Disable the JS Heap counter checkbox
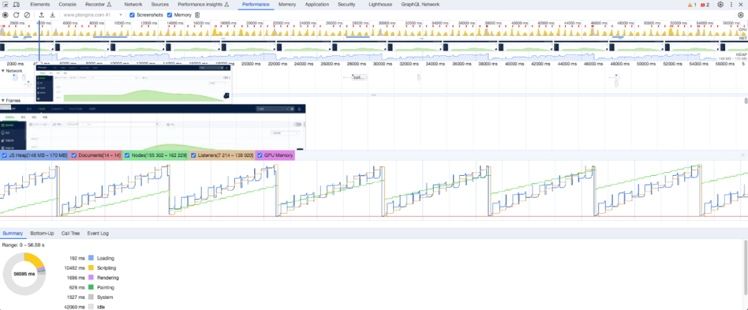 tap(5, 156)
